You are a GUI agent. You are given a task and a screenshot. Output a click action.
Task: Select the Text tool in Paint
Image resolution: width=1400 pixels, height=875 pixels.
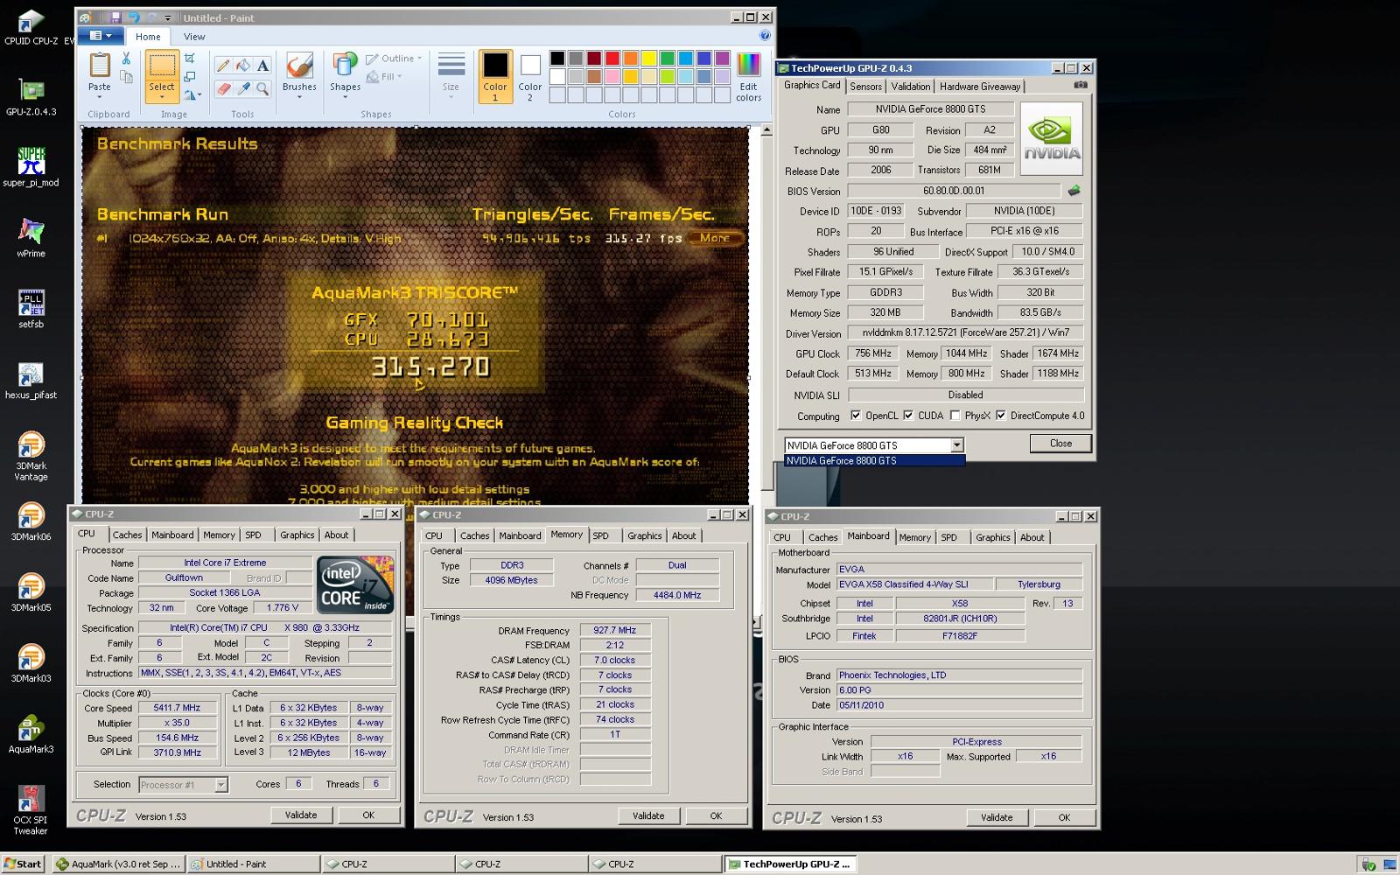point(263,66)
